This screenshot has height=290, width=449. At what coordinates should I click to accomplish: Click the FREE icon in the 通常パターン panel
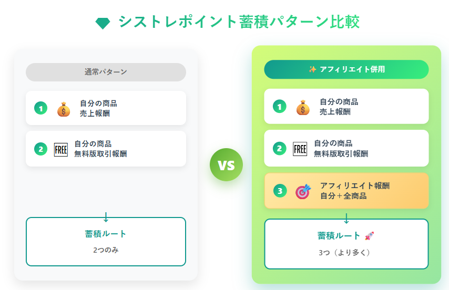coord(62,149)
